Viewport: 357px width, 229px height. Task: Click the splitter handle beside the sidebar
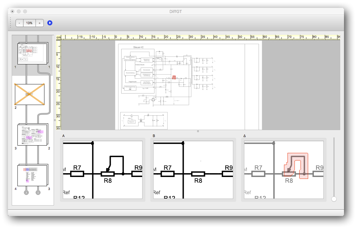(55, 120)
